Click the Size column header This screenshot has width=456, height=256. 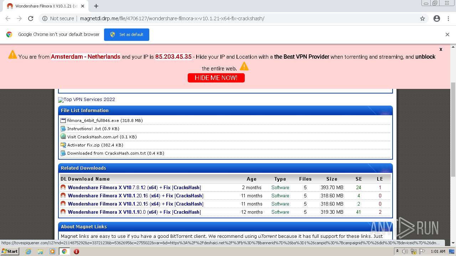(332, 179)
